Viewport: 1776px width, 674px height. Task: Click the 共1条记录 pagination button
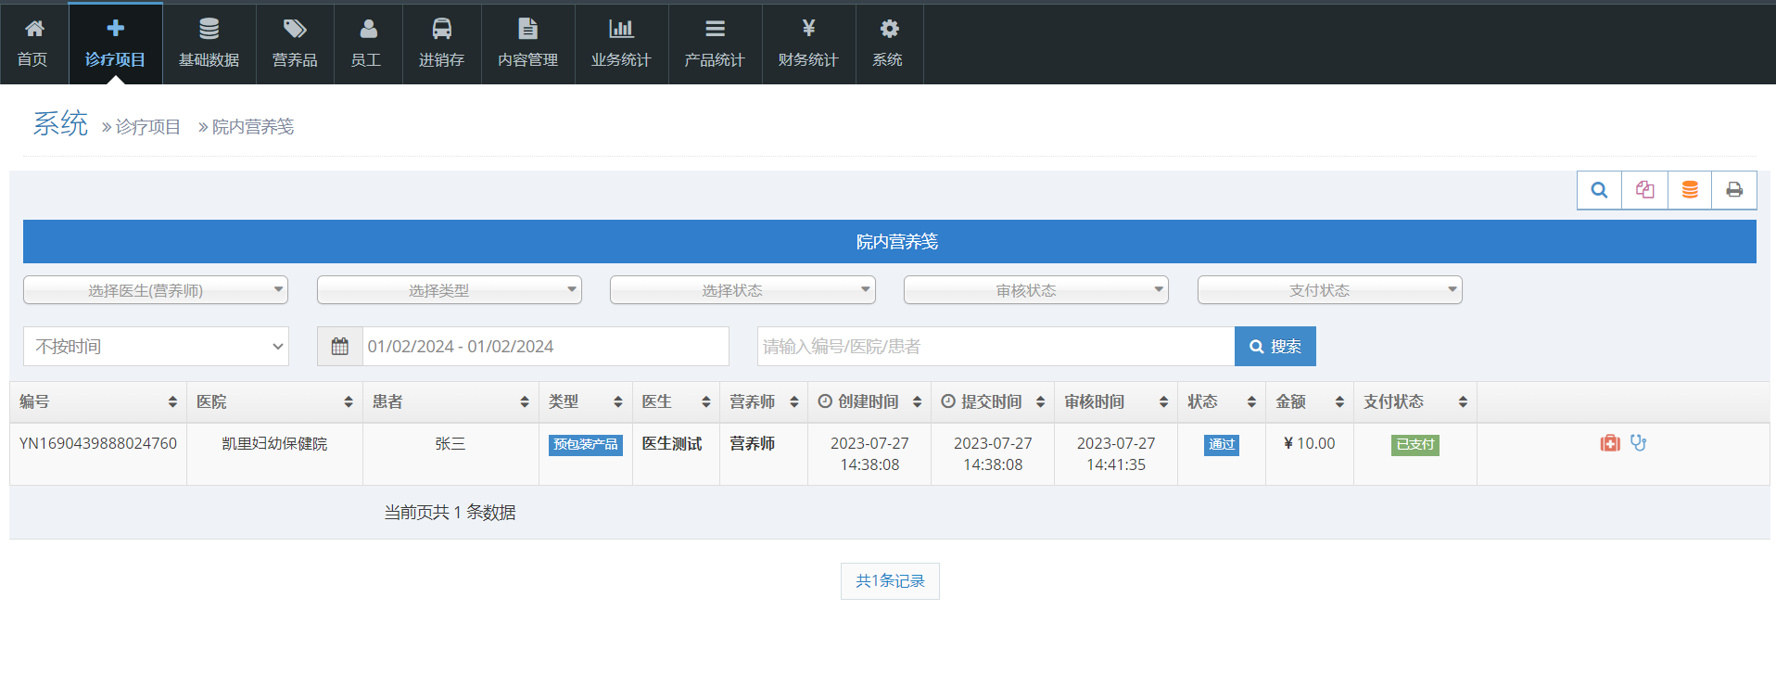click(890, 581)
